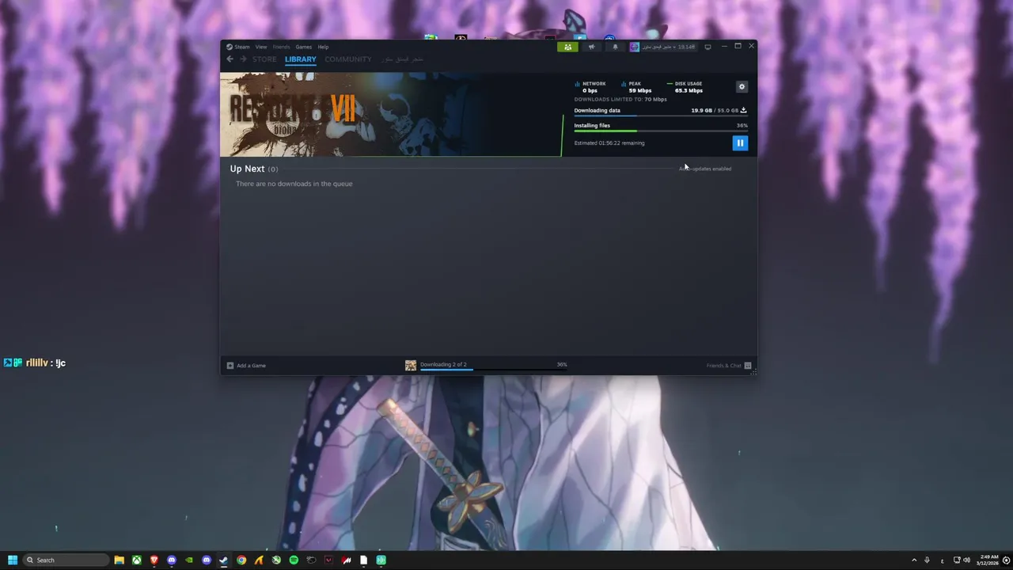Open the Steam menu
Screen dimensions: 1013x570
[x=238, y=47]
